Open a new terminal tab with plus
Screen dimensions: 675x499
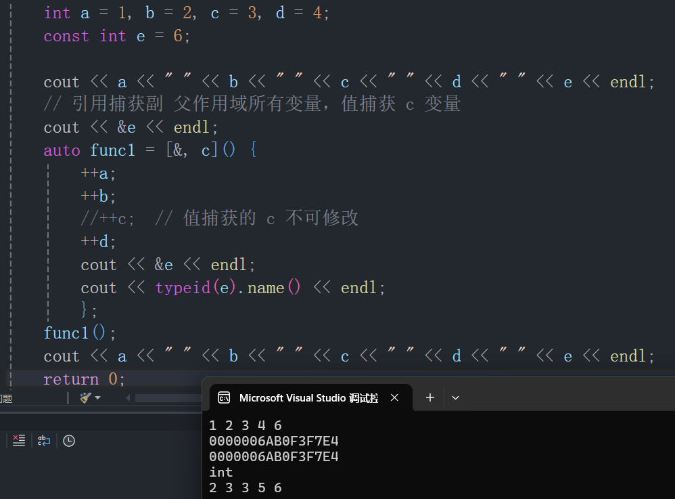point(430,397)
